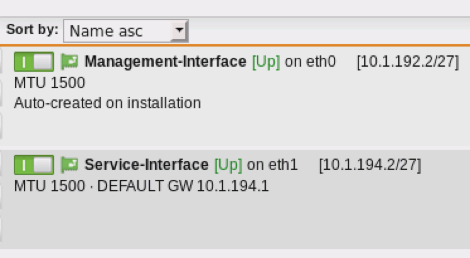Click the MTU 1500 line under Management-Interface

click(x=50, y=82)
